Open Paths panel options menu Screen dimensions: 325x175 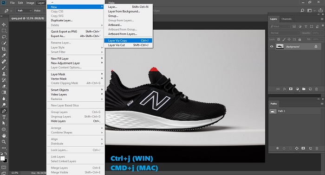click(322, 104)
